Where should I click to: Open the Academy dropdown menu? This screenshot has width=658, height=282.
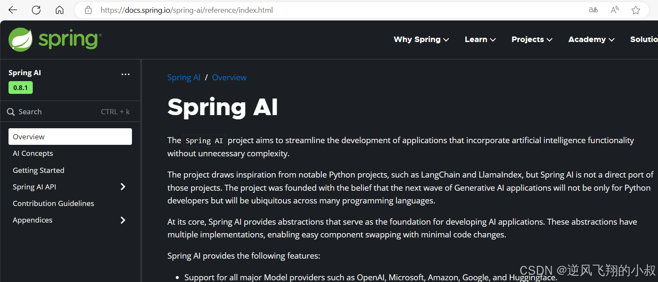(x=592, y=39)
